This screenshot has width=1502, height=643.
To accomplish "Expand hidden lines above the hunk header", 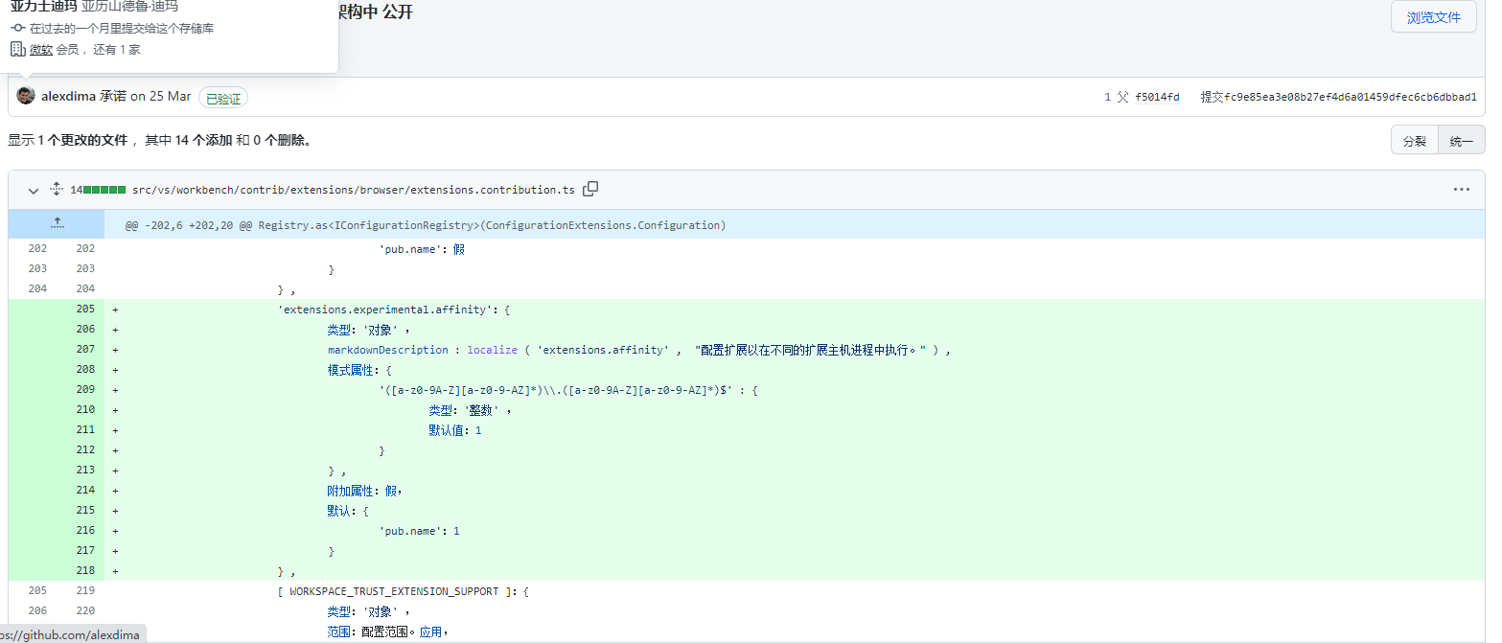I will [x=57, y=224].
